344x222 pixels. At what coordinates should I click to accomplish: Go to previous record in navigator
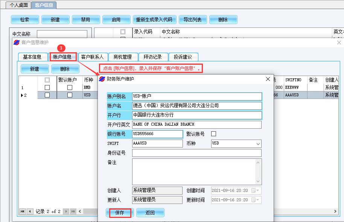click(30, 211)
